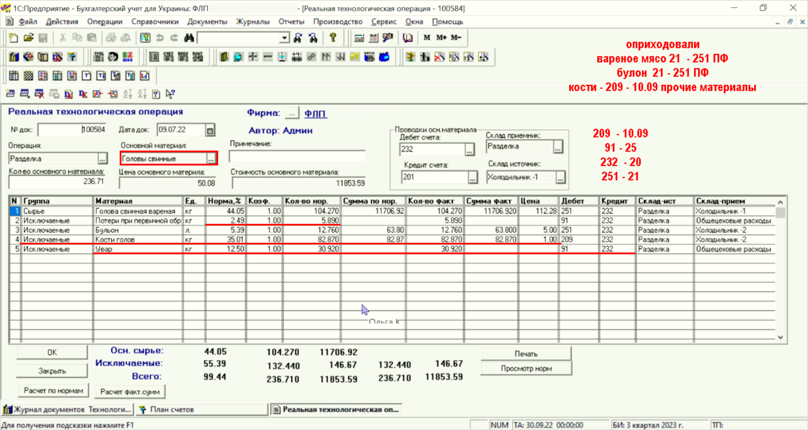The image size is (808, 430).
Task: Click the binoculars Find icon left of search box
Action: 189,38
